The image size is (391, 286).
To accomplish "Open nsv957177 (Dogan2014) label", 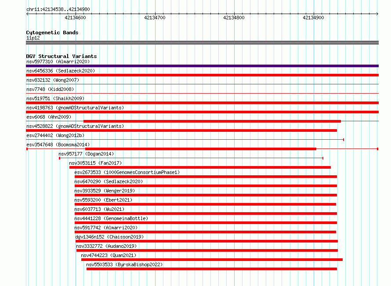I will point(86,154).
